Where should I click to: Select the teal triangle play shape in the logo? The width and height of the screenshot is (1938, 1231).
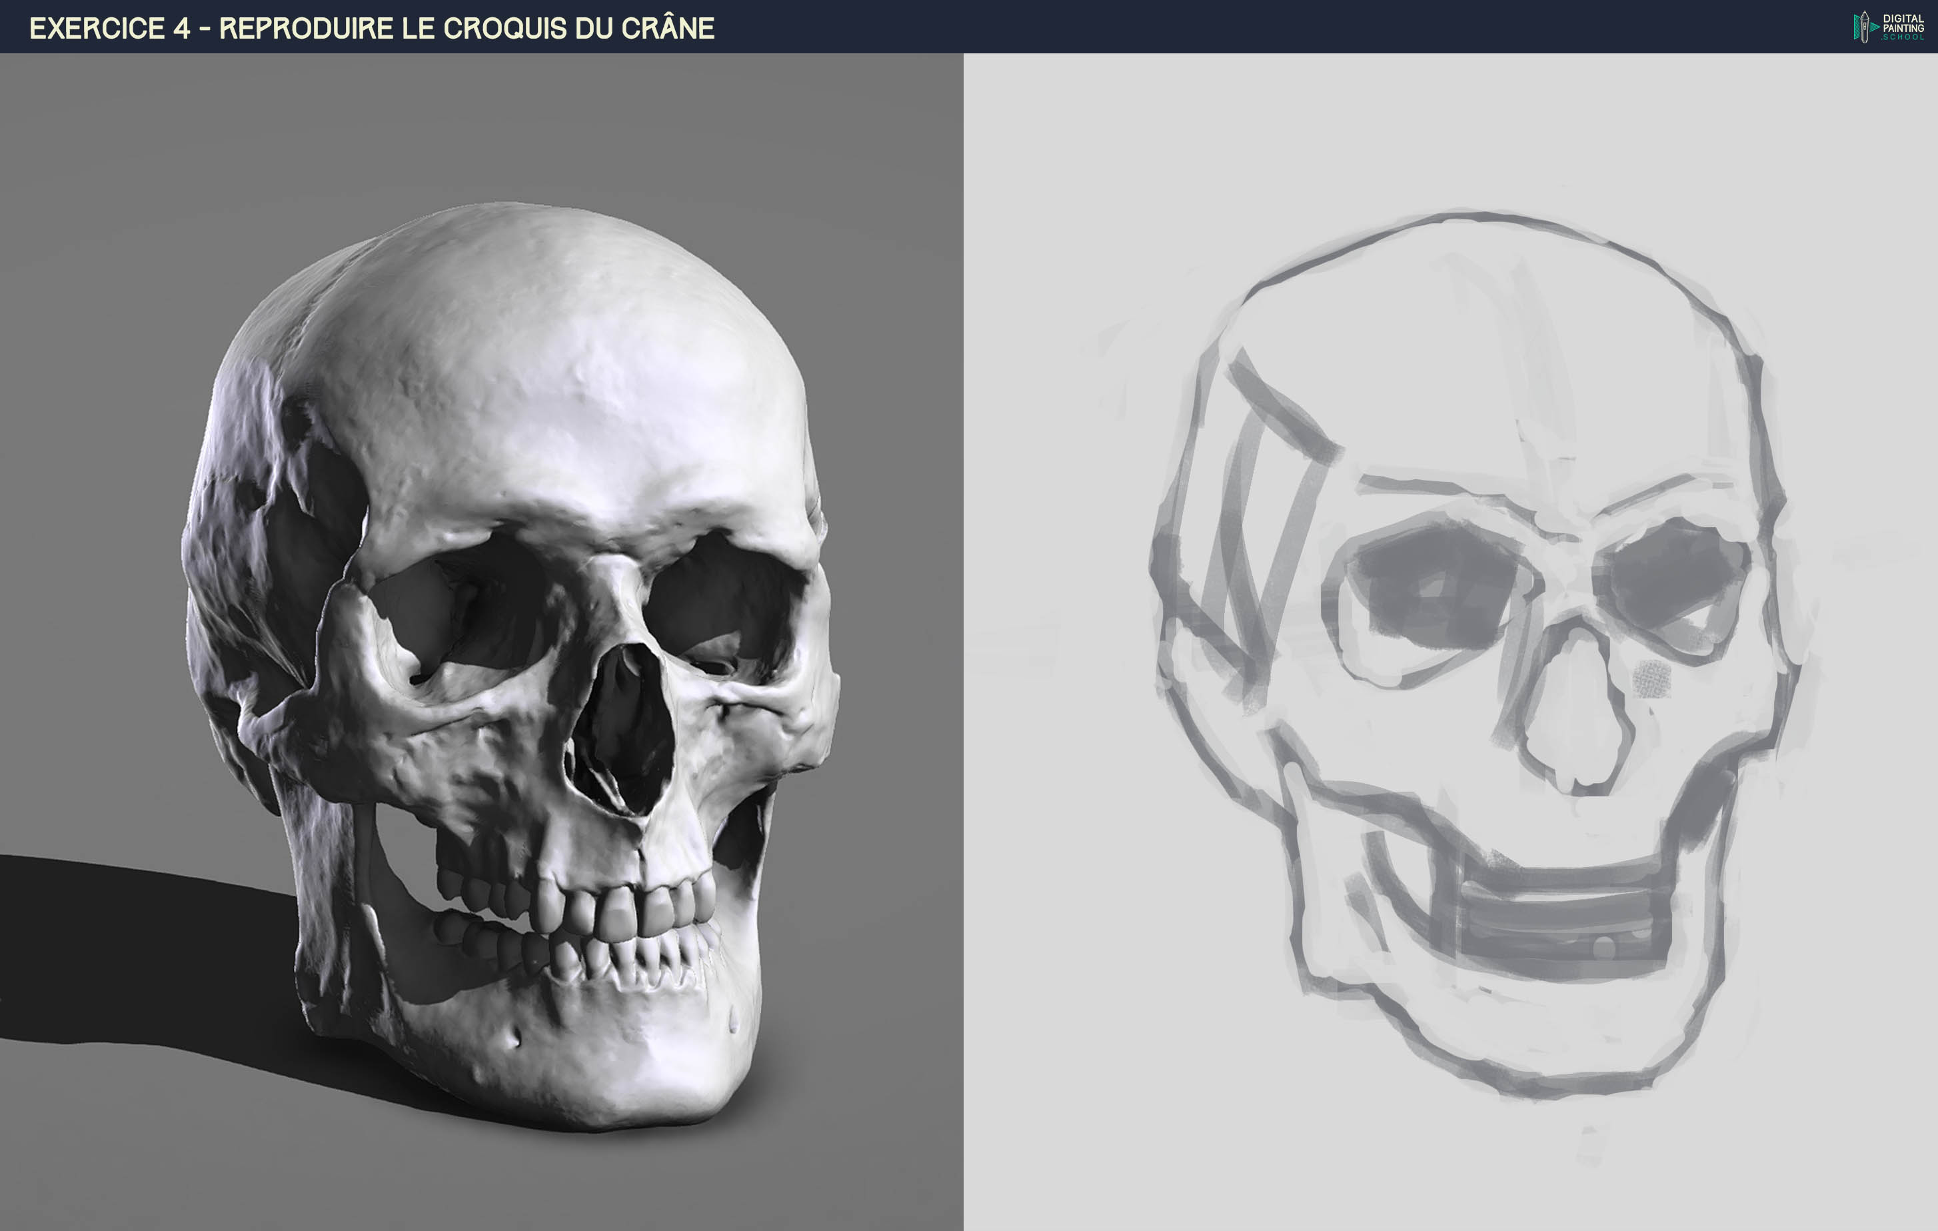coord(1875,27)
